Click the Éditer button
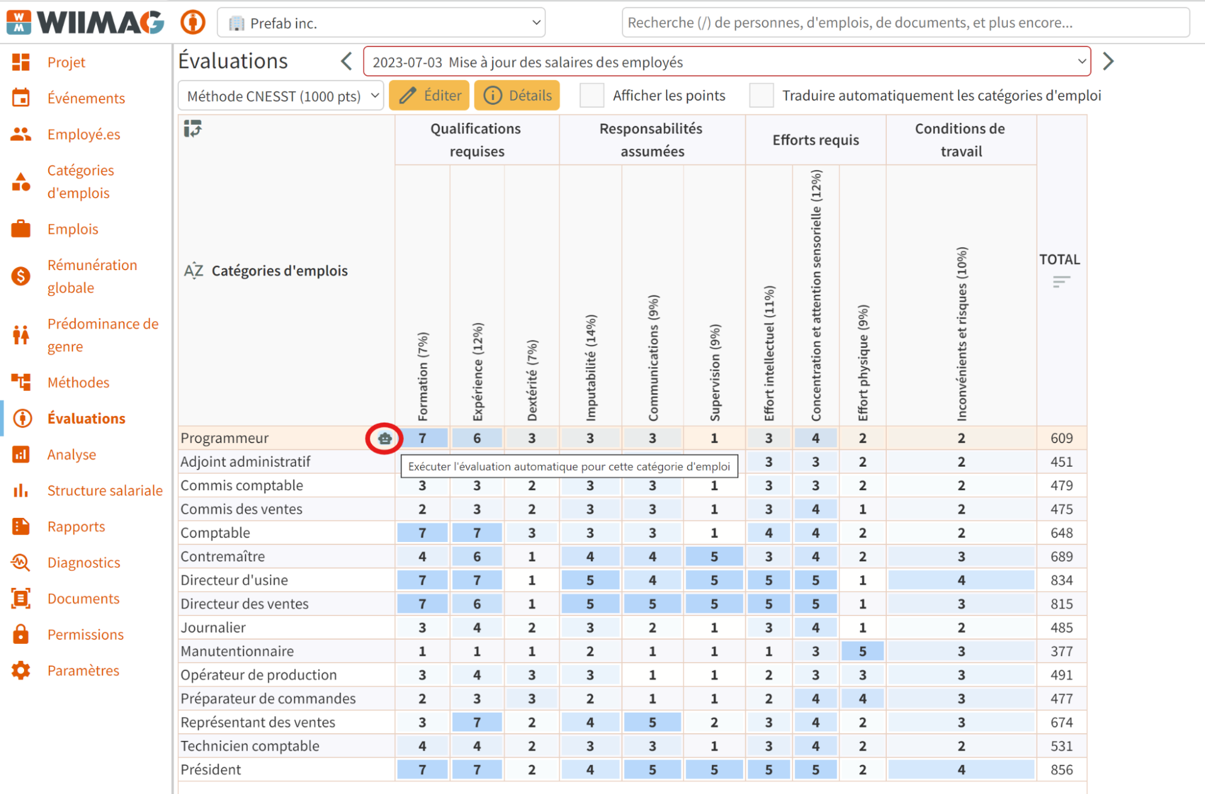The height and width of the screenshot is (794, 1205). point(429,95)
